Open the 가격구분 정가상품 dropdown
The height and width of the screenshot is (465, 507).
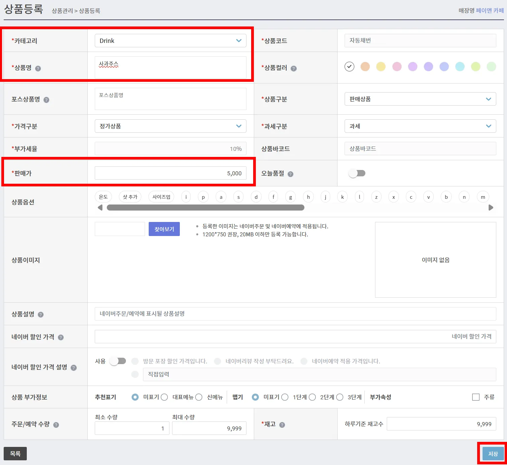pos(170,126)
